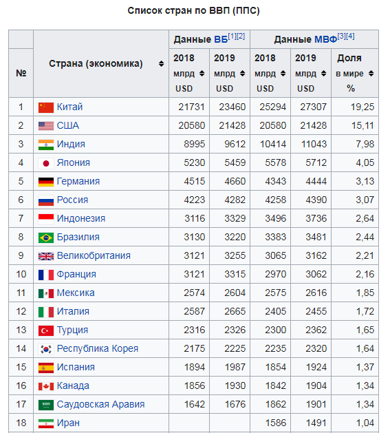Open footnote reference [1]

(232, 36)
